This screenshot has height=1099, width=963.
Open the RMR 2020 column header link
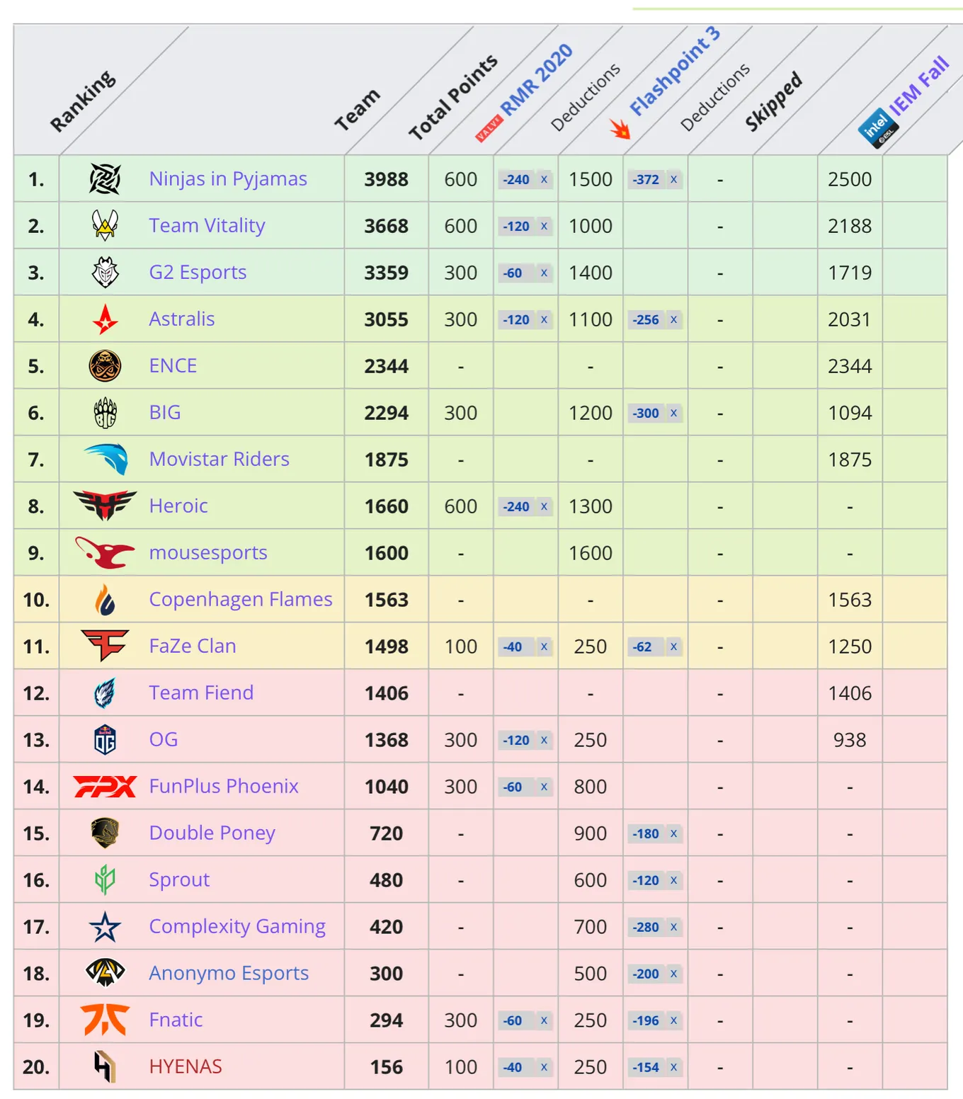point(537,79)
